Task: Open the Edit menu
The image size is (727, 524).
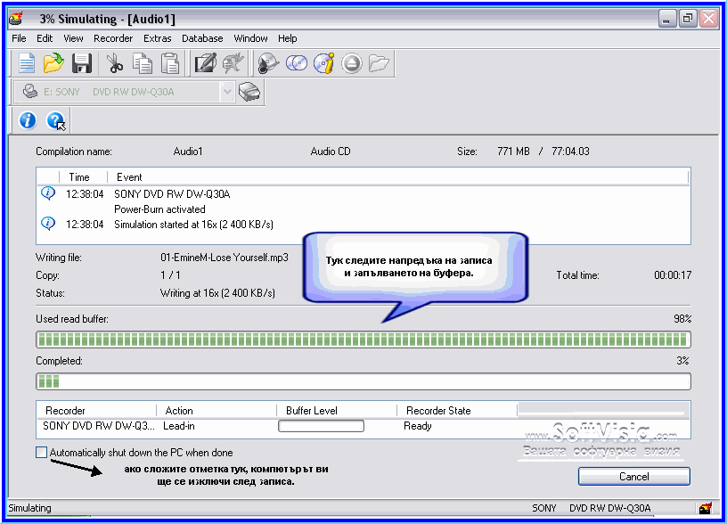Action: coord(45,38)
